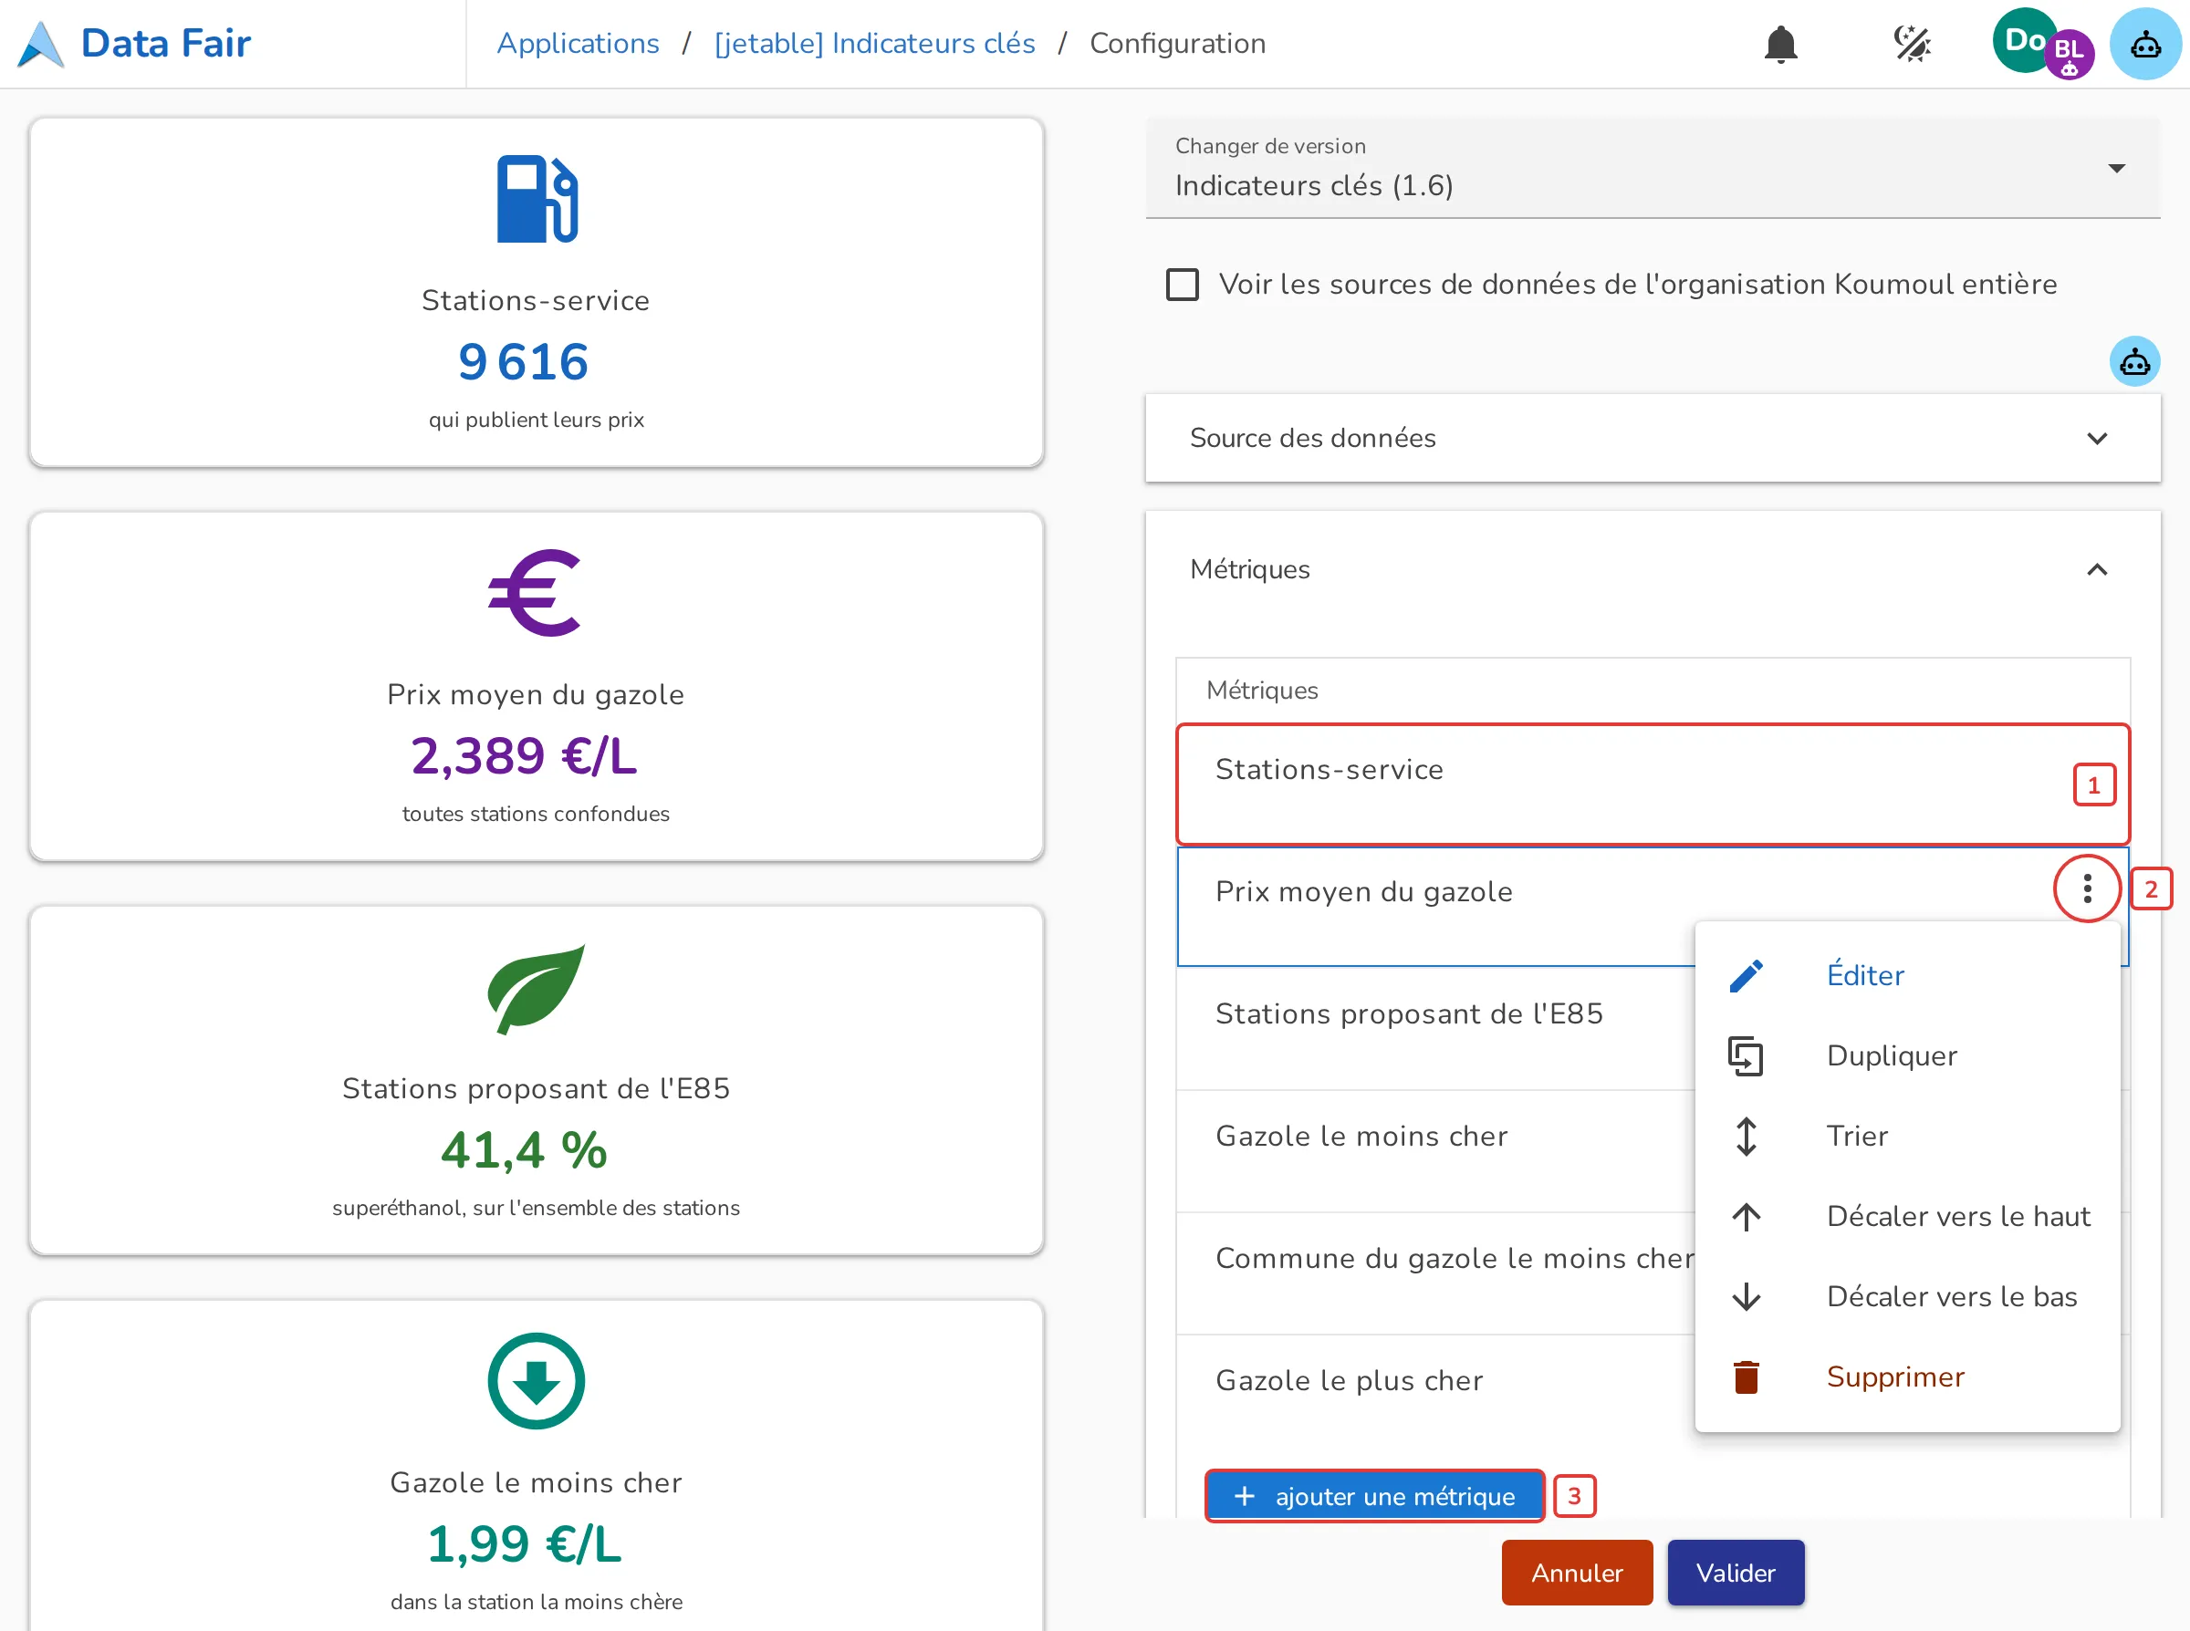Open the Changer de version dropdown
Image resolution: width=2190 pixels, height=1631 pixels.
(x=1652, y=169)
